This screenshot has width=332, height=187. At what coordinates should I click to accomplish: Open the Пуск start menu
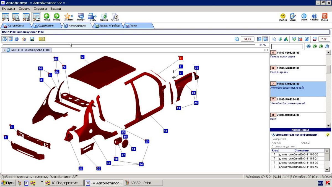tap(8, 183)
